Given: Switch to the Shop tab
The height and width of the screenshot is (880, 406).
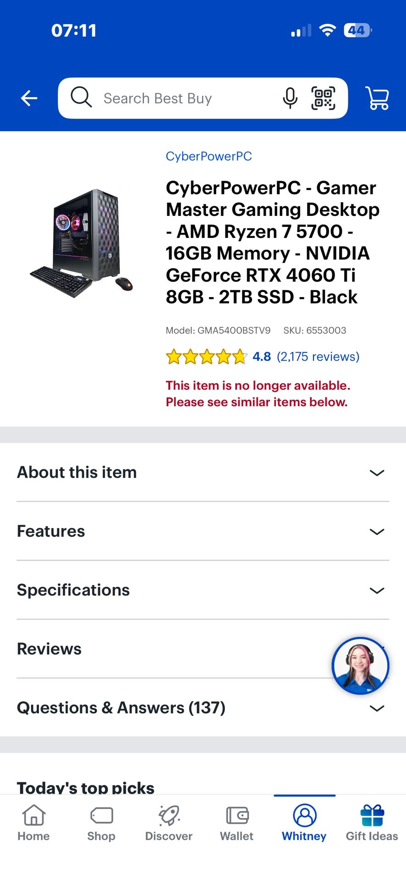Looking at the screenshot, I should click(x=101, y=823).
